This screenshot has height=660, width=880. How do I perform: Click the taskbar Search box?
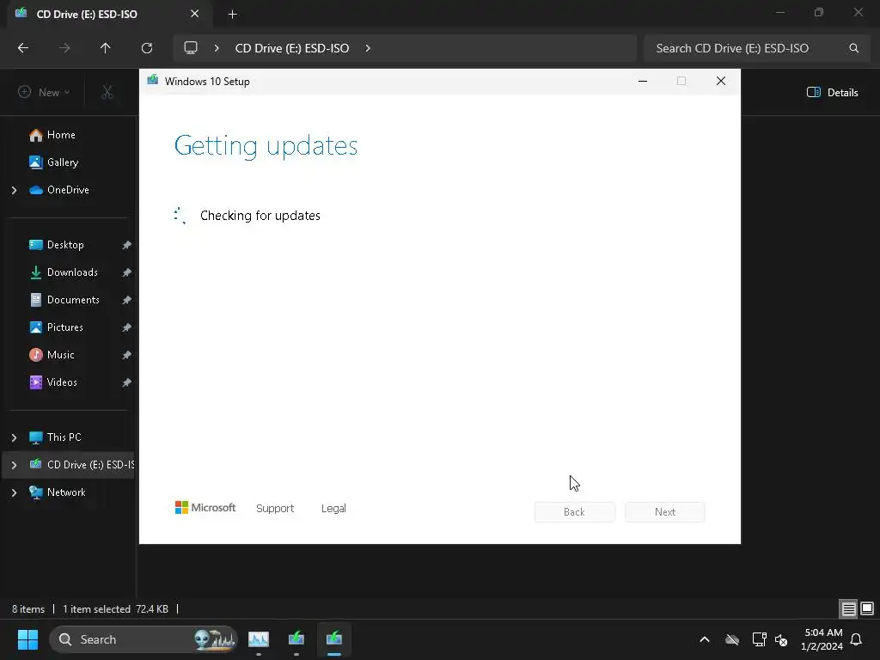click(144, 639)
